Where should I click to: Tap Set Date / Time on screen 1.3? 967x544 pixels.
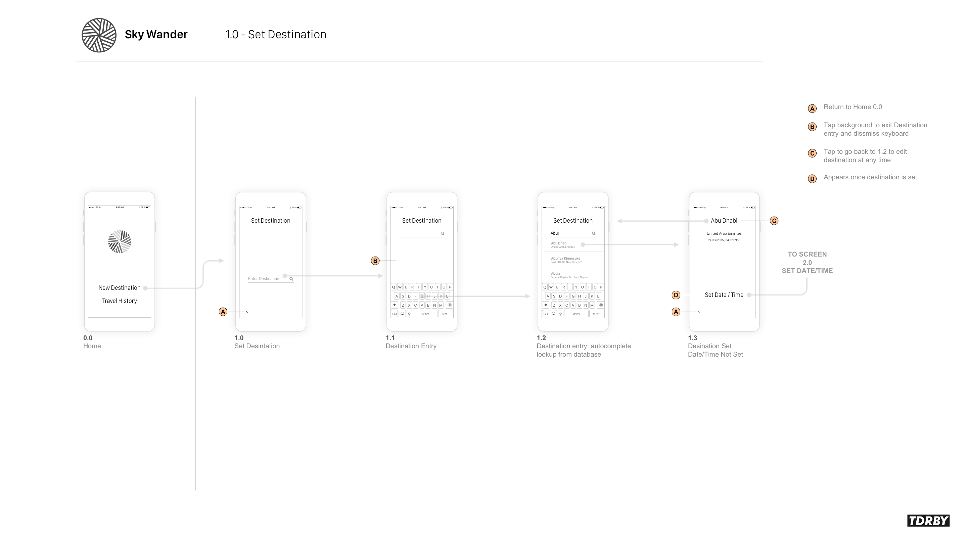click(724, 295)
